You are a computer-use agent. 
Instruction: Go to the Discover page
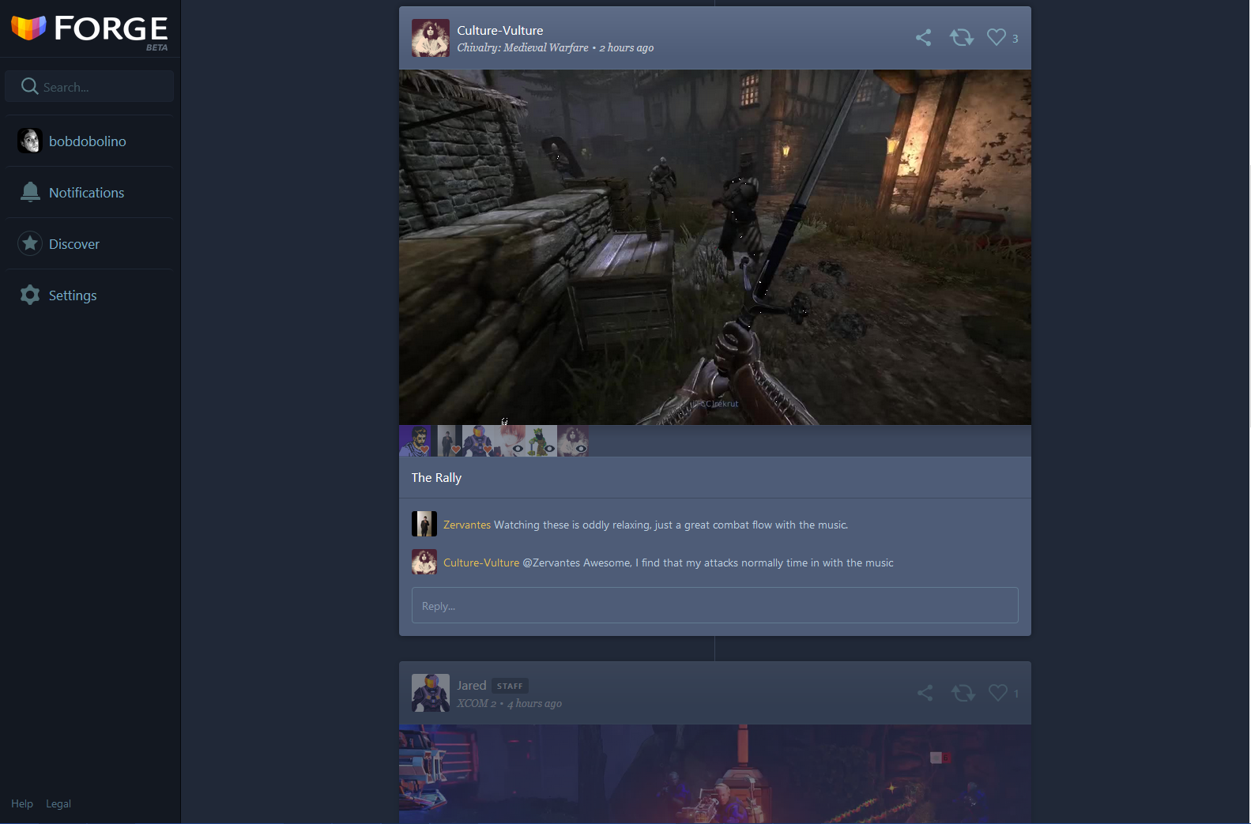[73, 244]
